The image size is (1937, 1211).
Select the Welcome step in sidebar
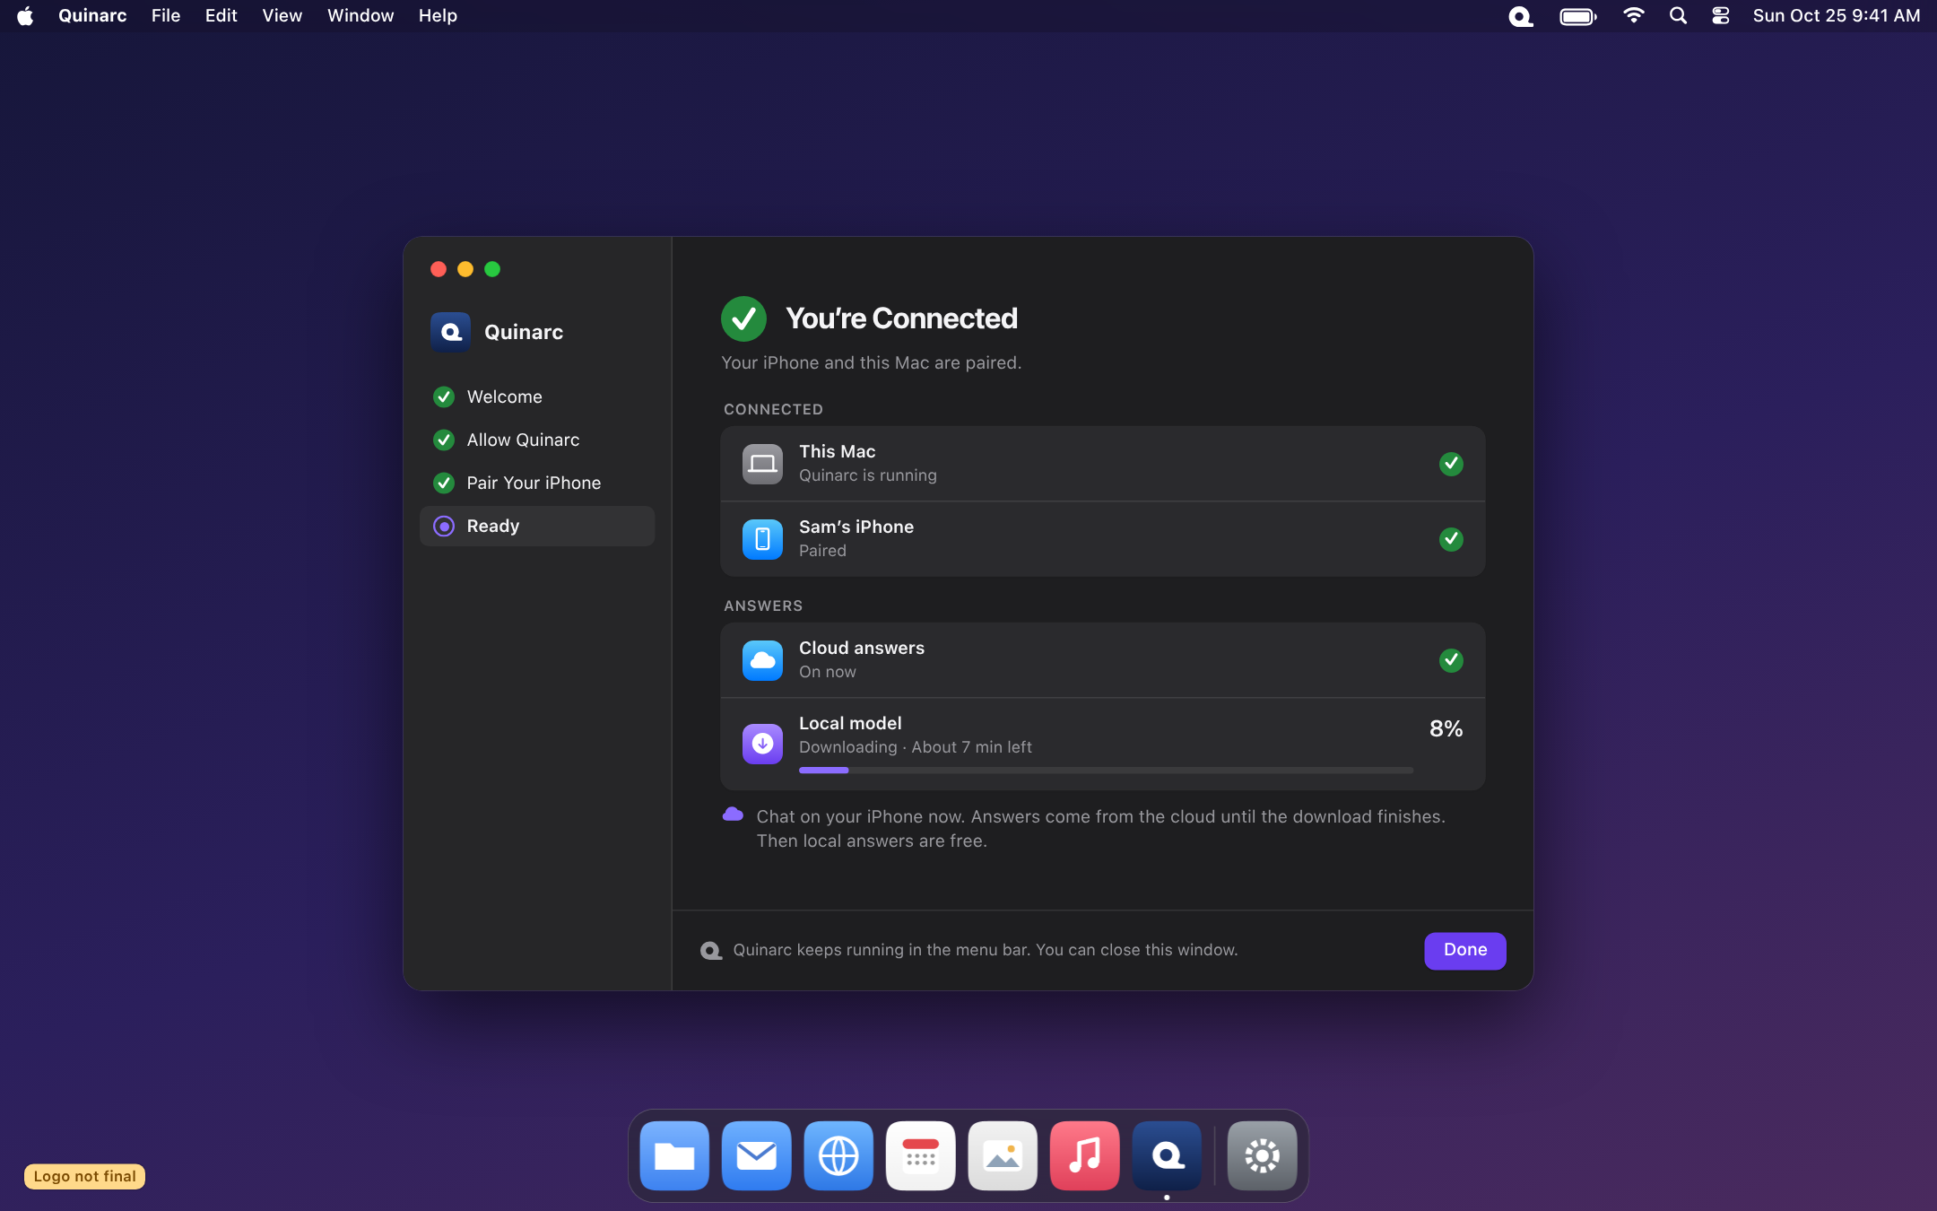[x=537, y=396]
